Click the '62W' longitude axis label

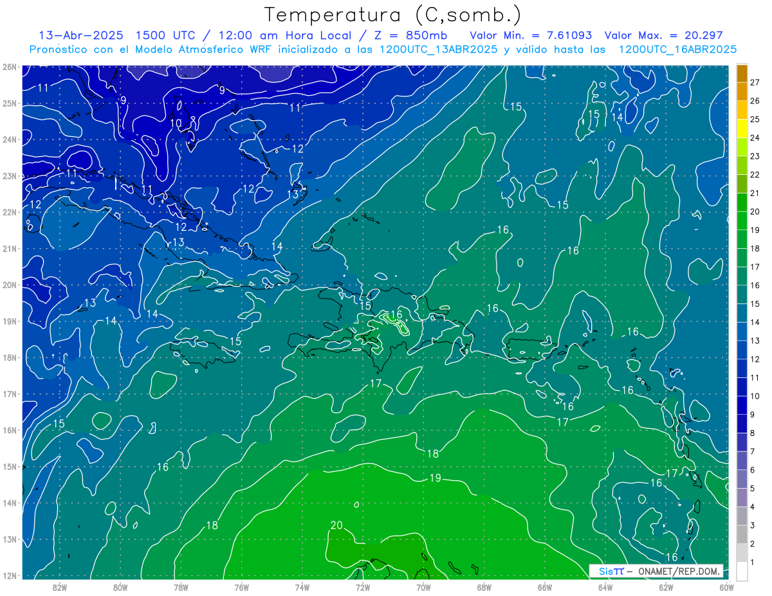(x=666, y=587)
